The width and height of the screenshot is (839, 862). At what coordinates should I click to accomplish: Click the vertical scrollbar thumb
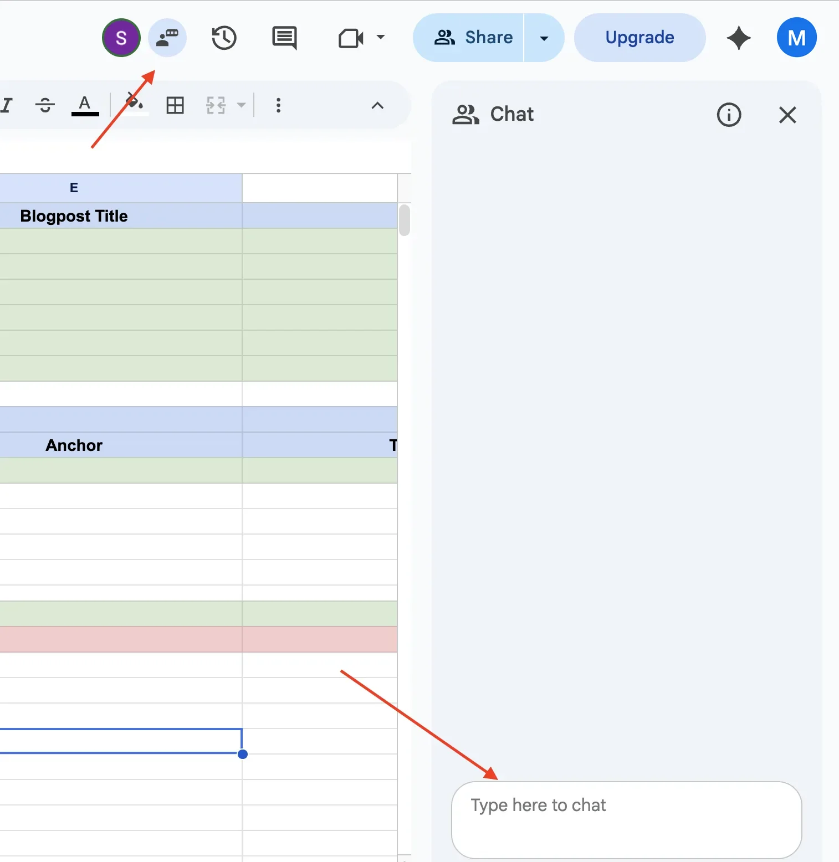coord(405,220)
